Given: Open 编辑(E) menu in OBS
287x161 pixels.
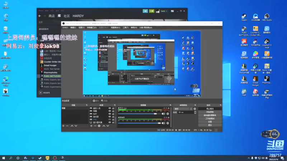Looking at the screenshot, I should pos(73,28).
